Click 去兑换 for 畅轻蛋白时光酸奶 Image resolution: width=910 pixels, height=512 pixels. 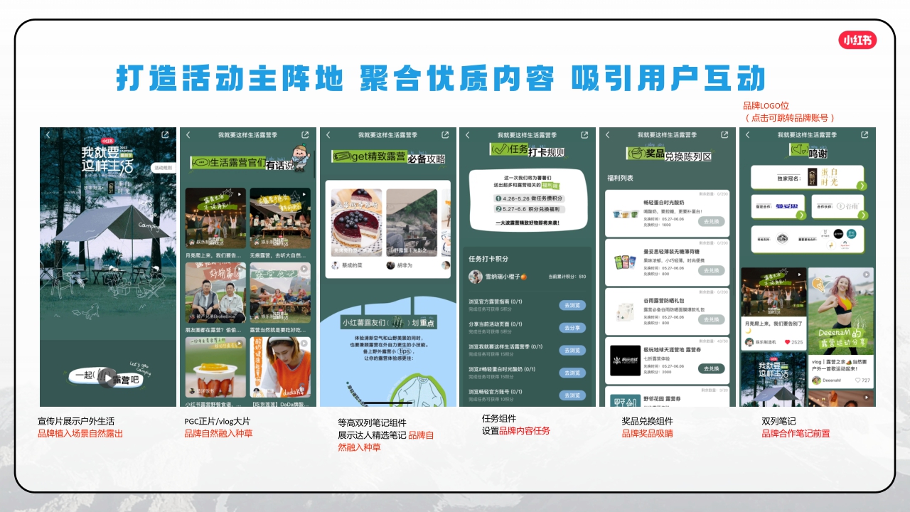coord(710,221)
